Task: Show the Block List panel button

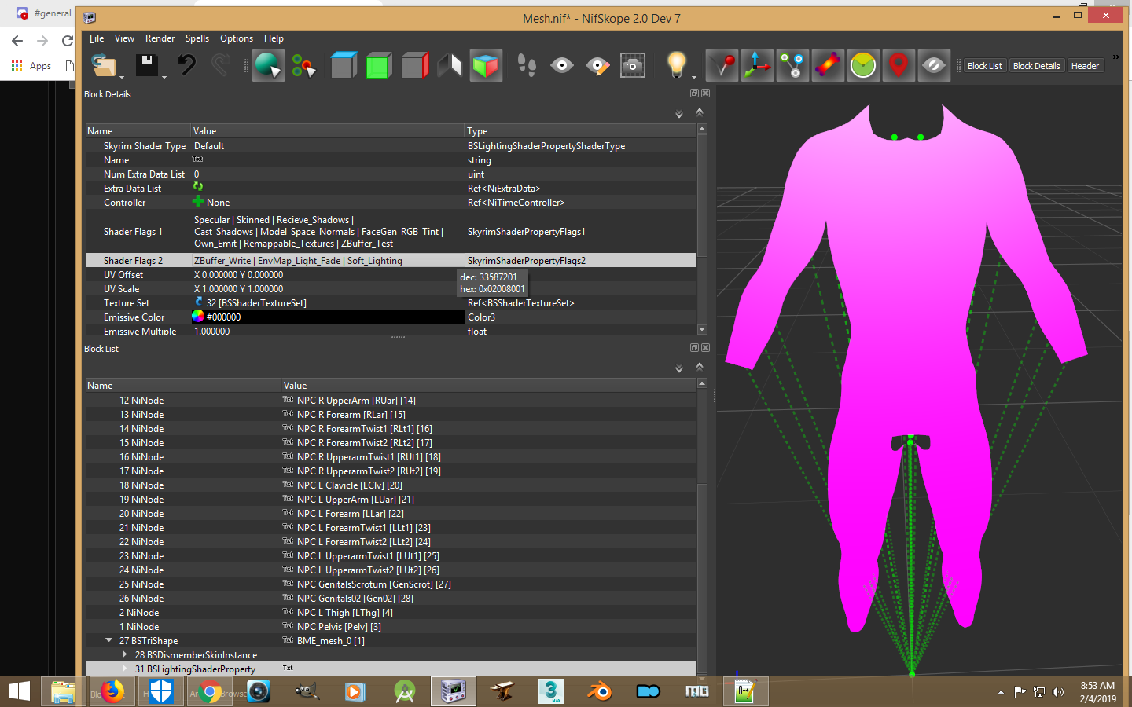Action: click(x=985, y=66)
